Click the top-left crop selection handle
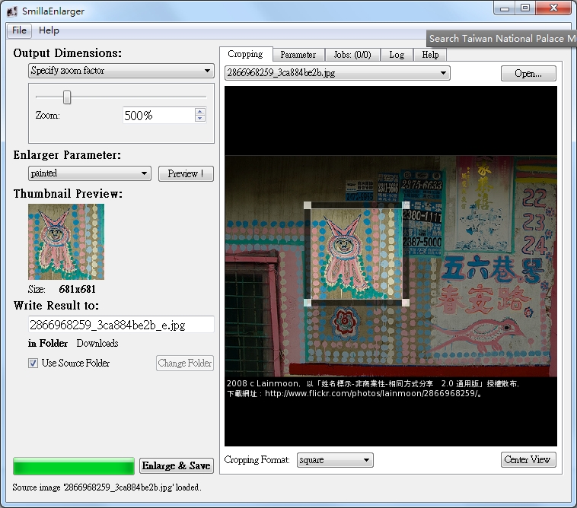Viewport: 577px width, 508px height. tap(308, 205)
